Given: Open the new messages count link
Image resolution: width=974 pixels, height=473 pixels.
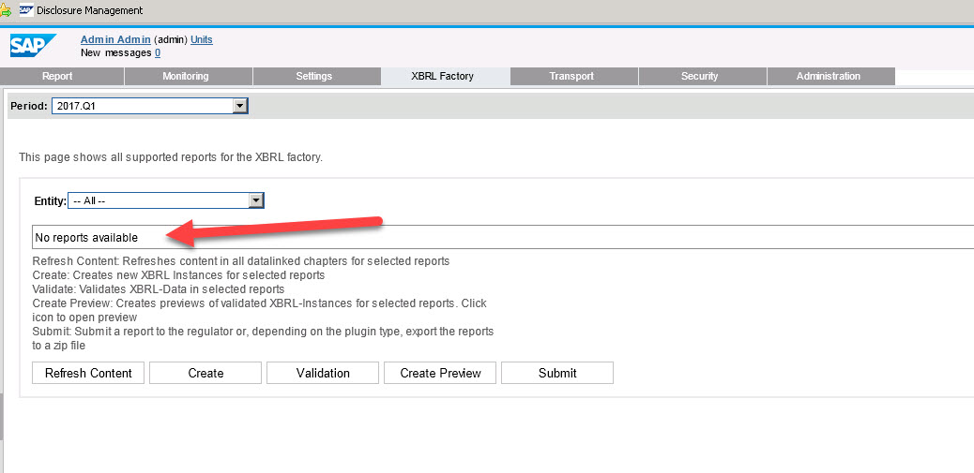Looking at the screenshot, I should pos(158,53).
